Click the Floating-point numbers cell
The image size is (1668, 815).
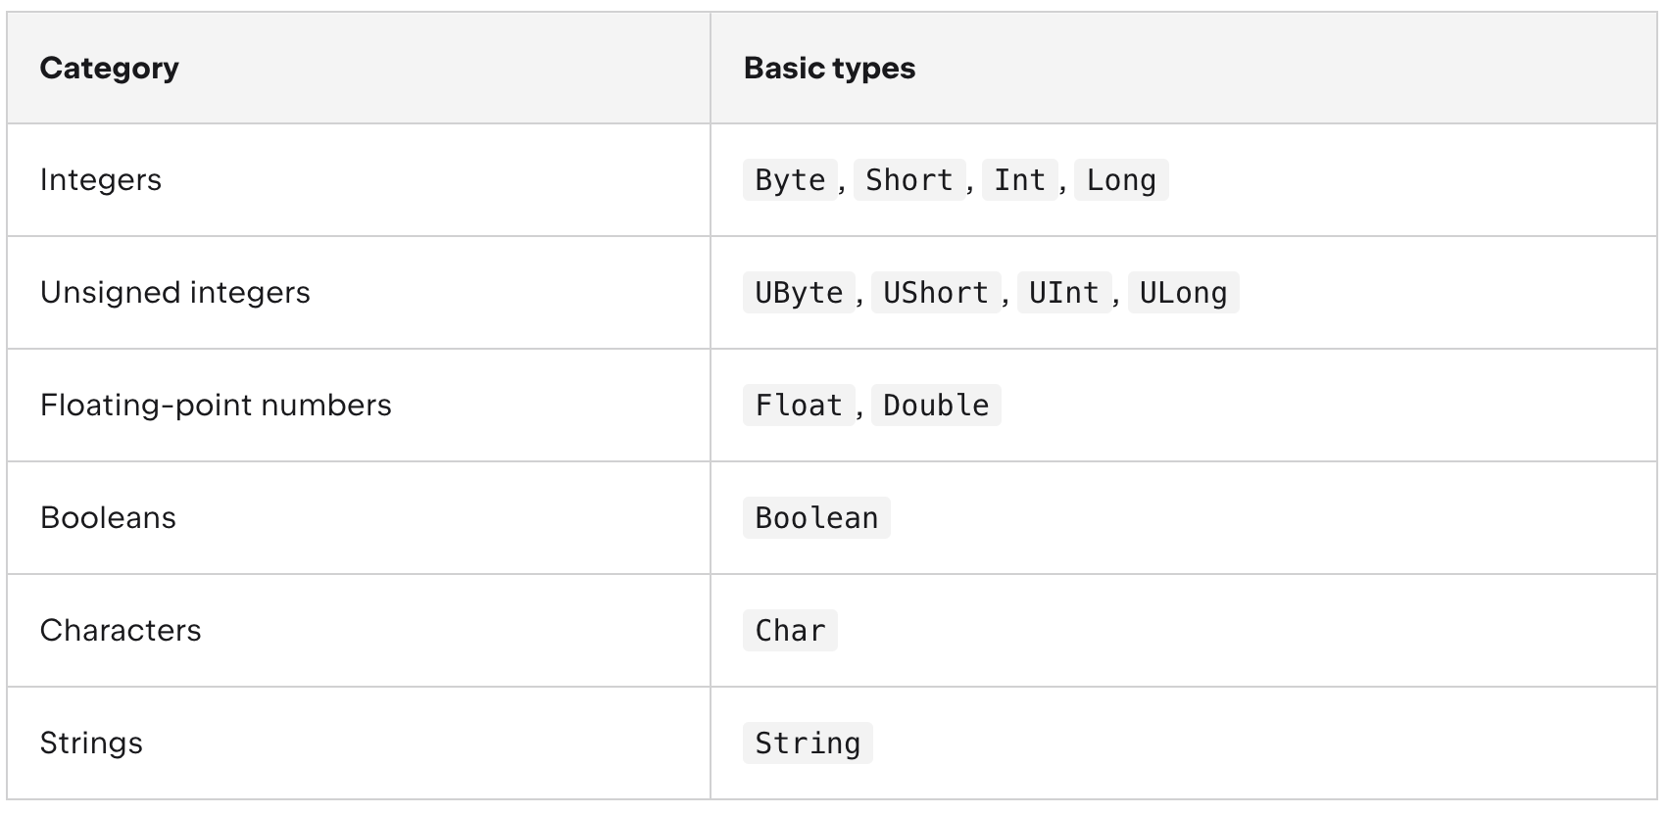359,406
